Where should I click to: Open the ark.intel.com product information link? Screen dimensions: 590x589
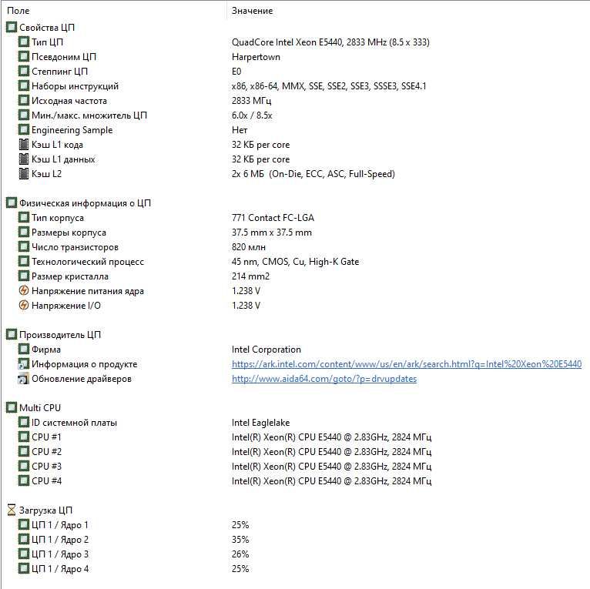tap(407, 364)
